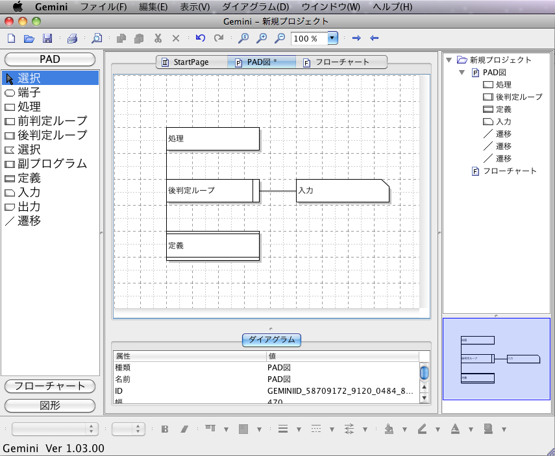Click the Copy toolbar icon

click(121, 38)
